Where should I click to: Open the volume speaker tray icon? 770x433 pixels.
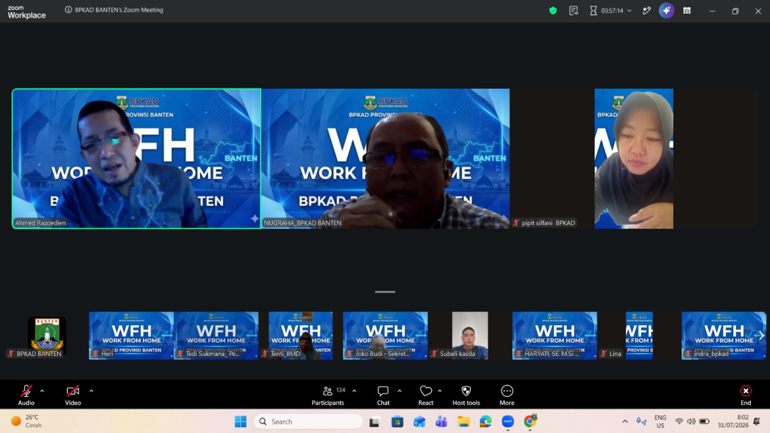[x=691, y=421]
